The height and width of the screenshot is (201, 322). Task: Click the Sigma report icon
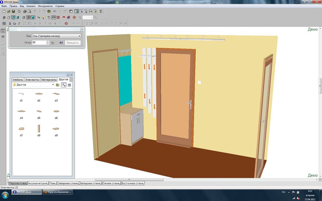100,11
